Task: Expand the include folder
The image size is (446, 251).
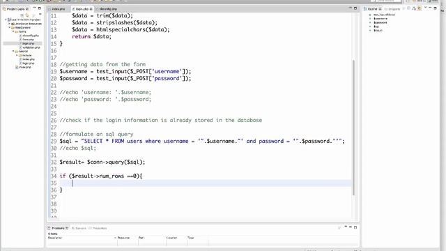Action: 17,56
